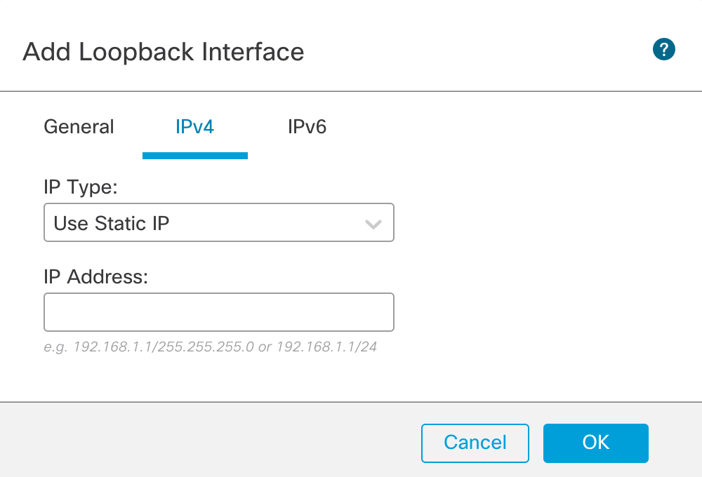Confirm interface settings with OK

[x=595, y=443]
